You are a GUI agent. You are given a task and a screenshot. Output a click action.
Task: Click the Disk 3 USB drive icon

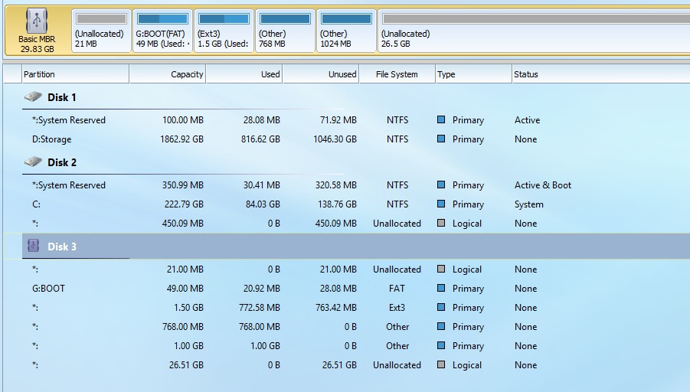coord(33,247)
